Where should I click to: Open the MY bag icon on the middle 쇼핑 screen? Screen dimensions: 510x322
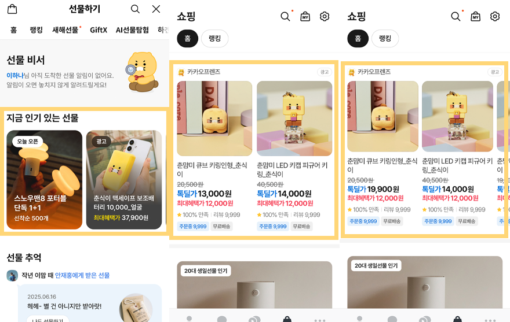point(305,16)
